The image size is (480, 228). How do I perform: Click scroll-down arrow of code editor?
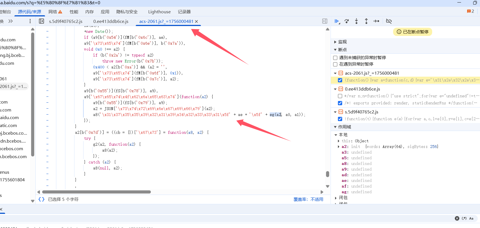tap(327, 186)
